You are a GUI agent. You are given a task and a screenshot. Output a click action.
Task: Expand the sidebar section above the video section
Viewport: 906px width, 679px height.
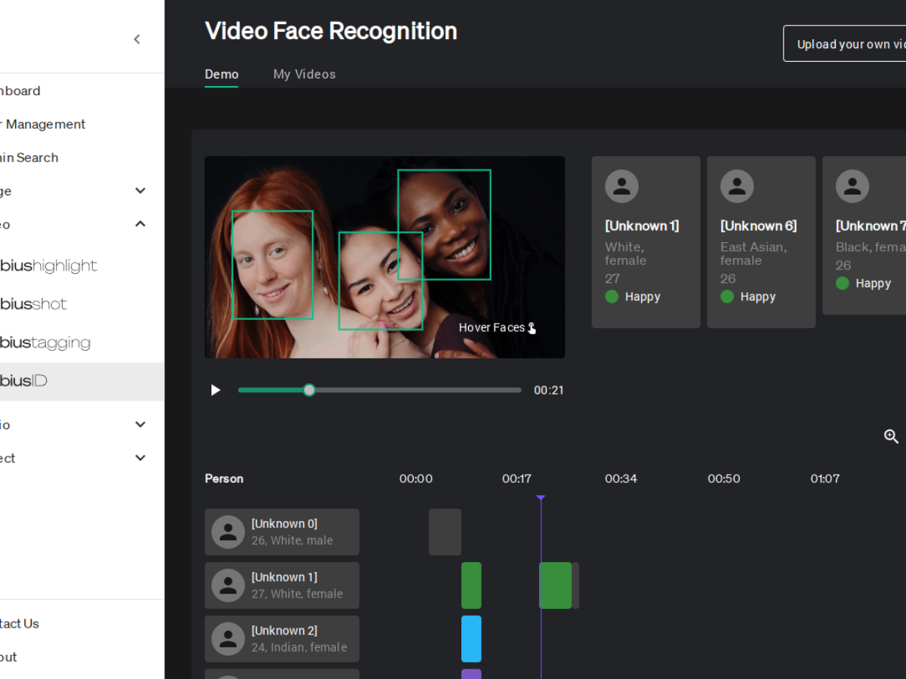click(140, 191)
